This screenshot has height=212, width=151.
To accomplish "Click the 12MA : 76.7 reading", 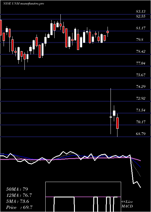I will [x=19, y=195].
